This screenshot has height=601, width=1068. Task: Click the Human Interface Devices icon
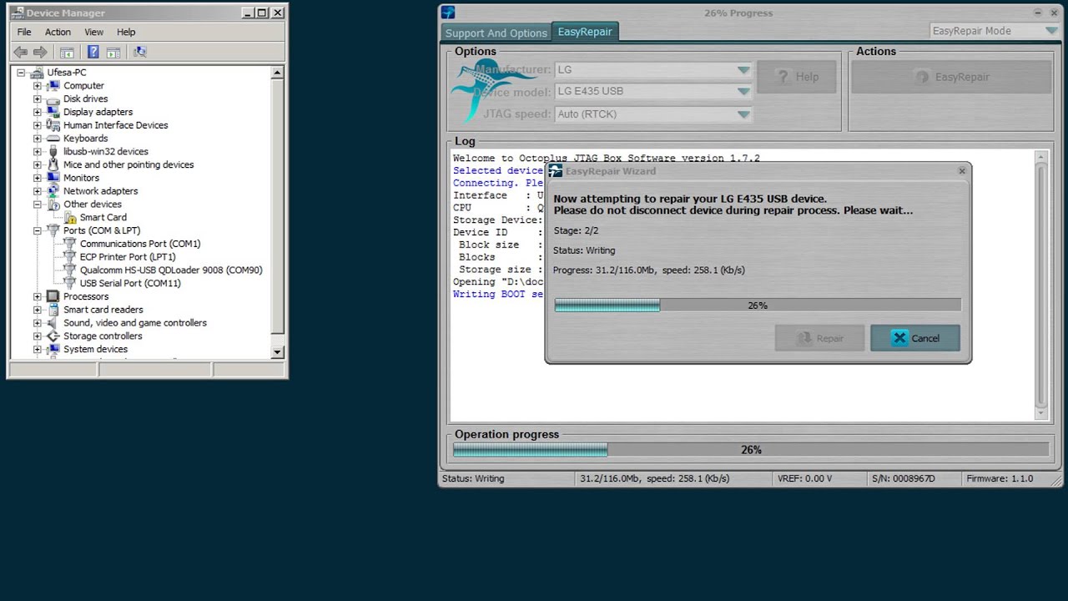click(x=53, y=125)
